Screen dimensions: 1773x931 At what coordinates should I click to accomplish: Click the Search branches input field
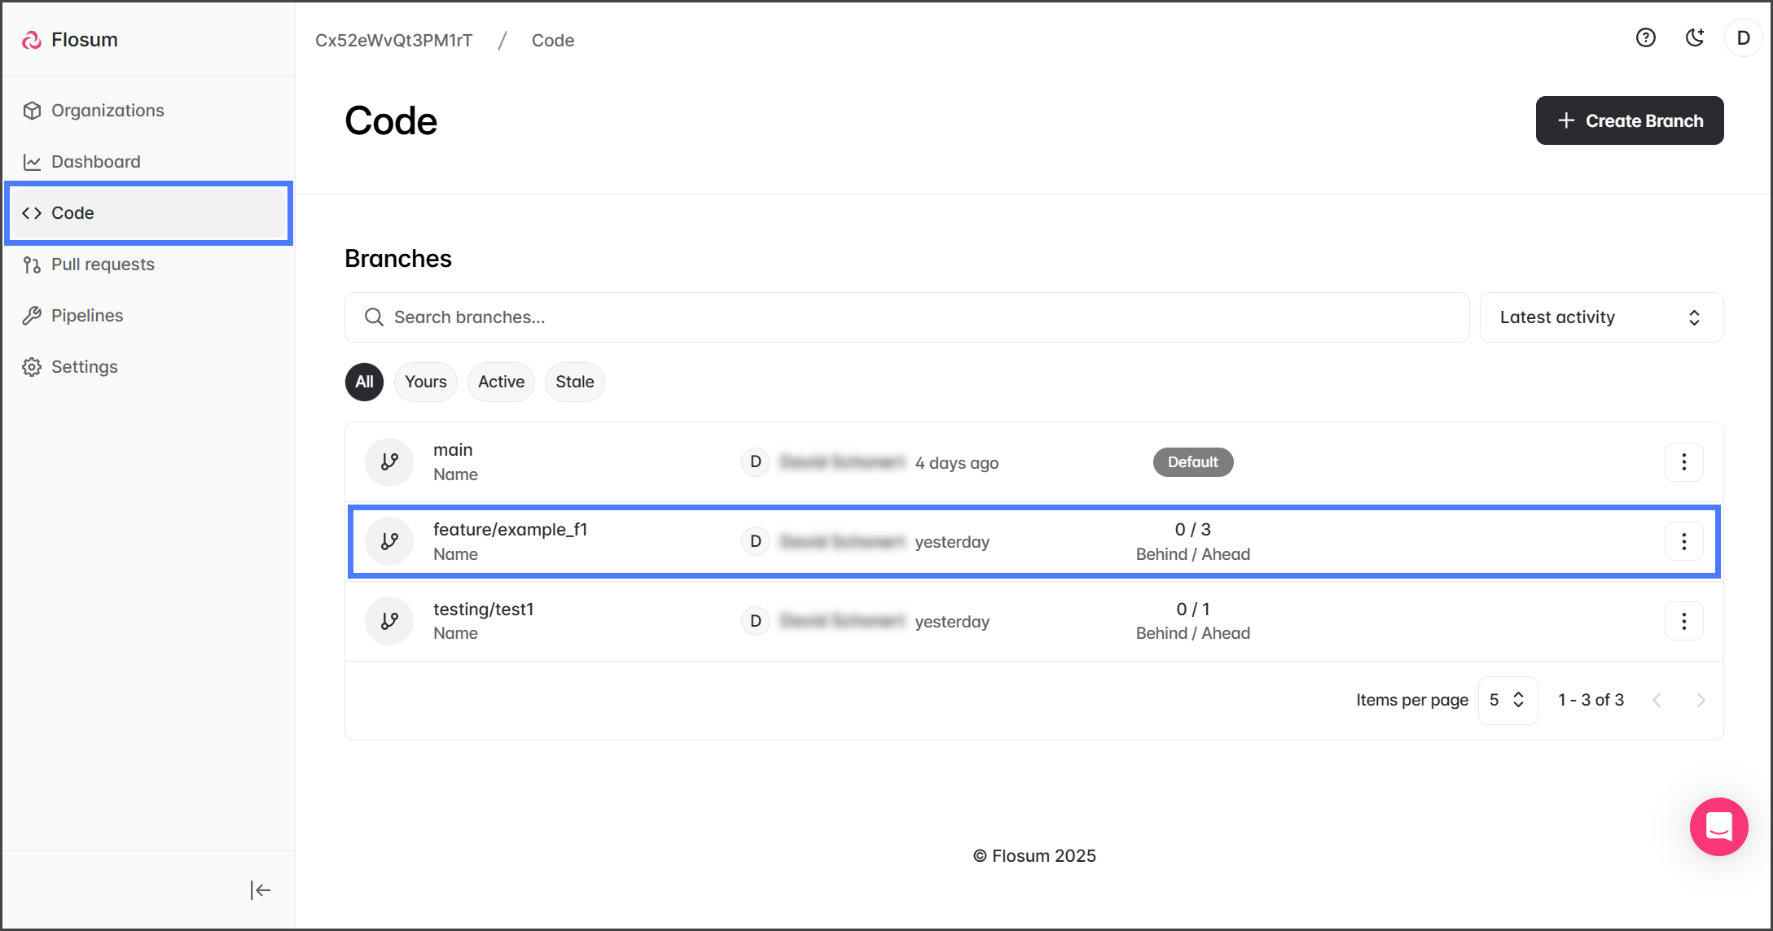[906, 317]
